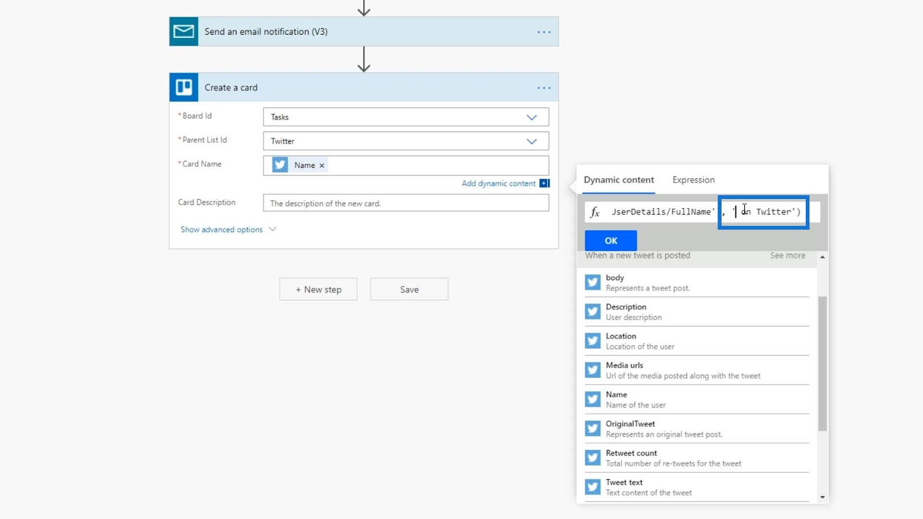Image resolution: width=923 pixels, height=519 pixels.
Task: Click the Twitter icon in the Name token
Action: tap(280, 165)
